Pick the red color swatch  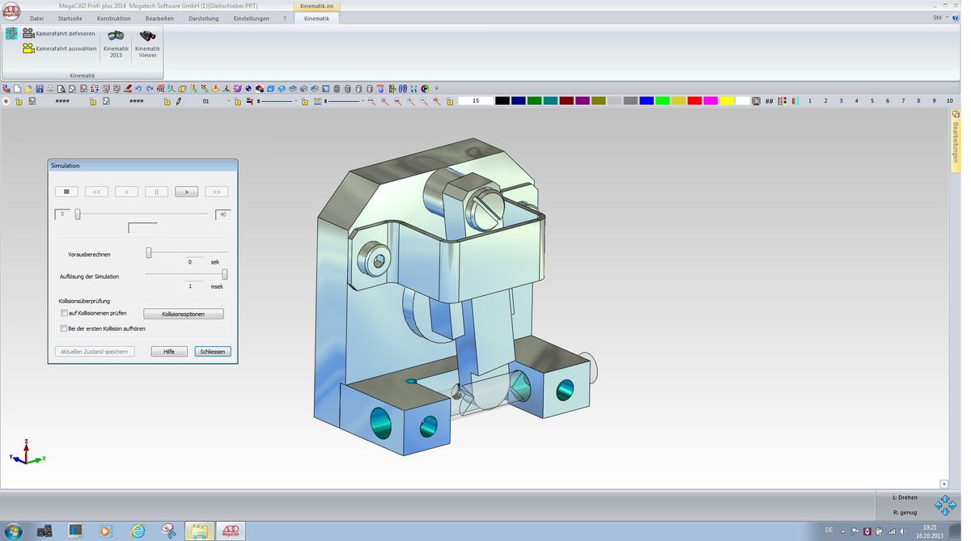695,101
